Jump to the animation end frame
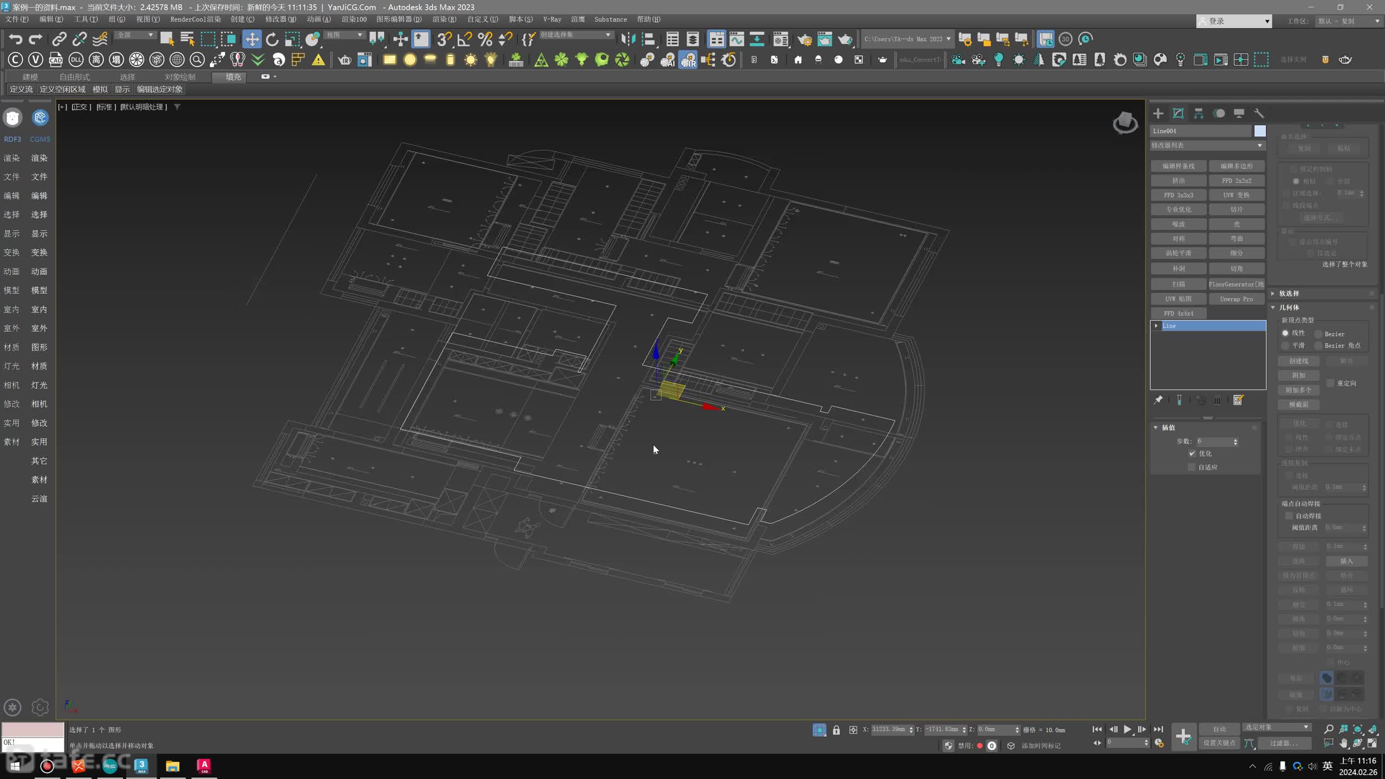 1158,729
